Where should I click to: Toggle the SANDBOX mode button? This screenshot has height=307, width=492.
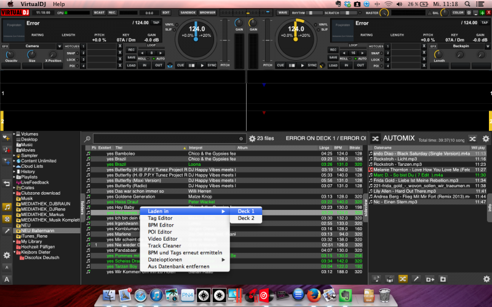188,12
